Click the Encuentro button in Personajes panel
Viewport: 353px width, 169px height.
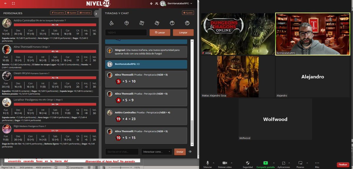click(58, 13)
